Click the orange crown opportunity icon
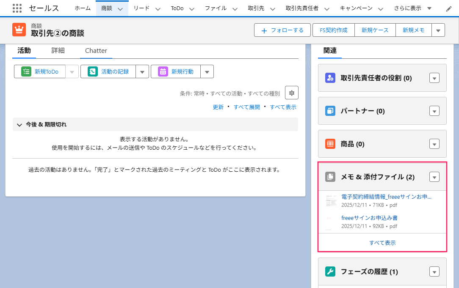This screenshot has height=288, width=459. pos(19,30)
